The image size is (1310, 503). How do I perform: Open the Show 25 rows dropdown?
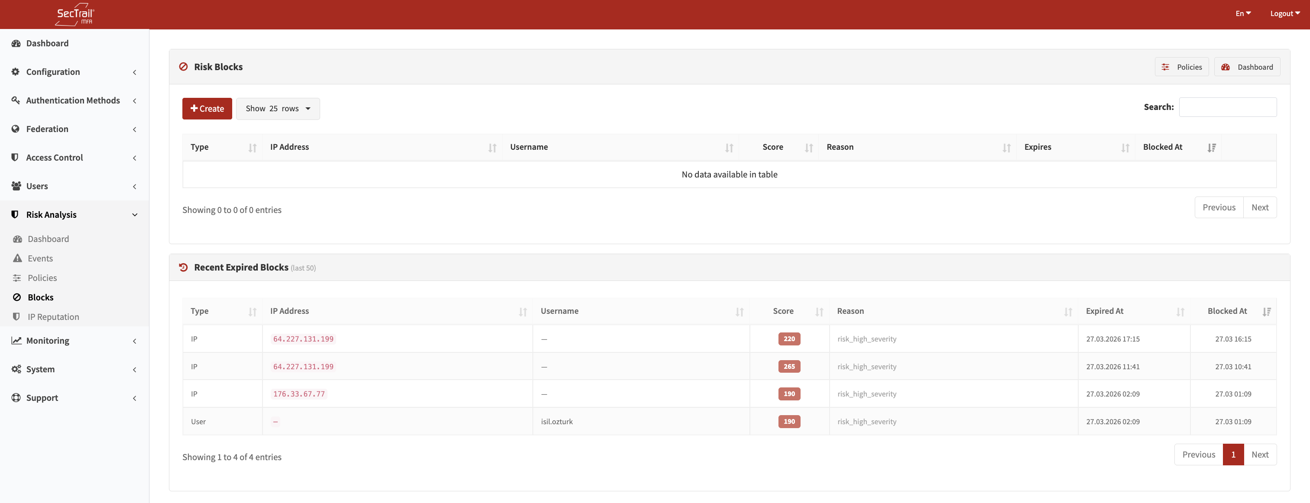click(278, 109)
